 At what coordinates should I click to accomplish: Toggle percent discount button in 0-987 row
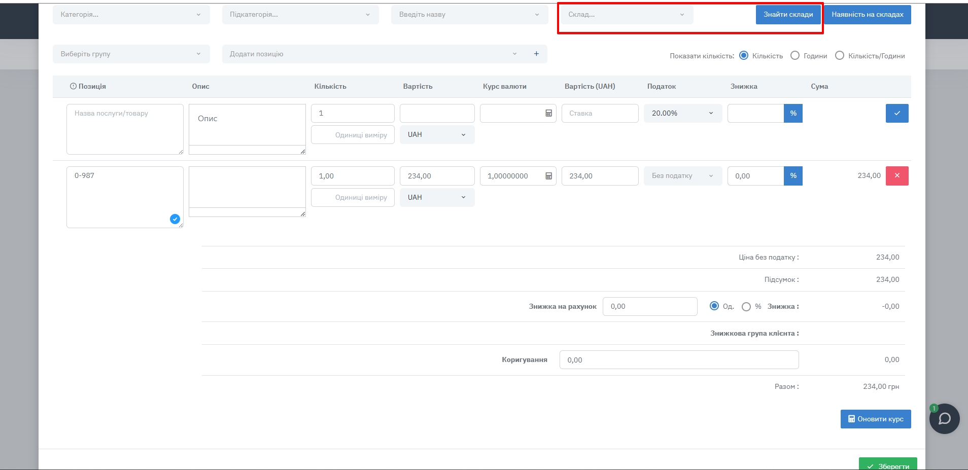793,176
